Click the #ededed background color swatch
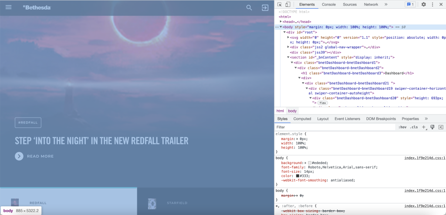Viewport: 446px width, 215px height. click(310, 163)
